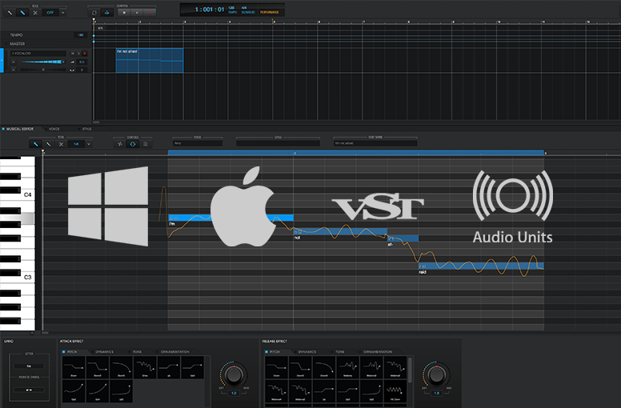Click the orange PERFORMANCE indicator
This screenshot has width=621, height=408.
click(270, 12)
